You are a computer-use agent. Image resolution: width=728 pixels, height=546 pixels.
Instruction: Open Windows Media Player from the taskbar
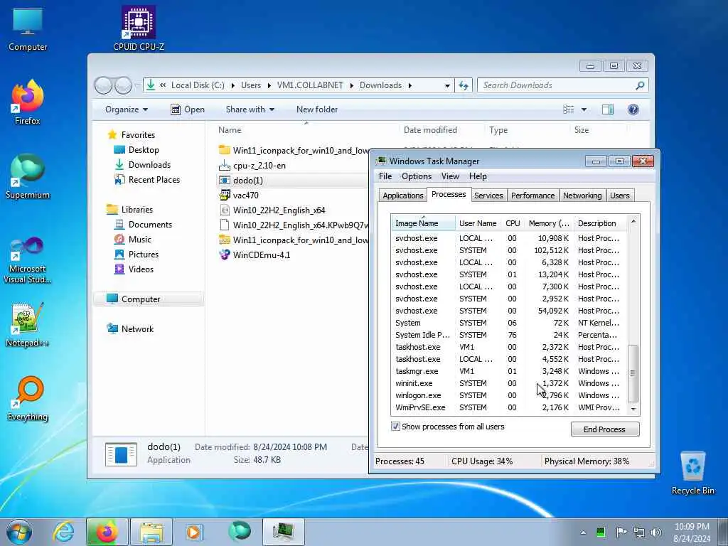point(194,532)
